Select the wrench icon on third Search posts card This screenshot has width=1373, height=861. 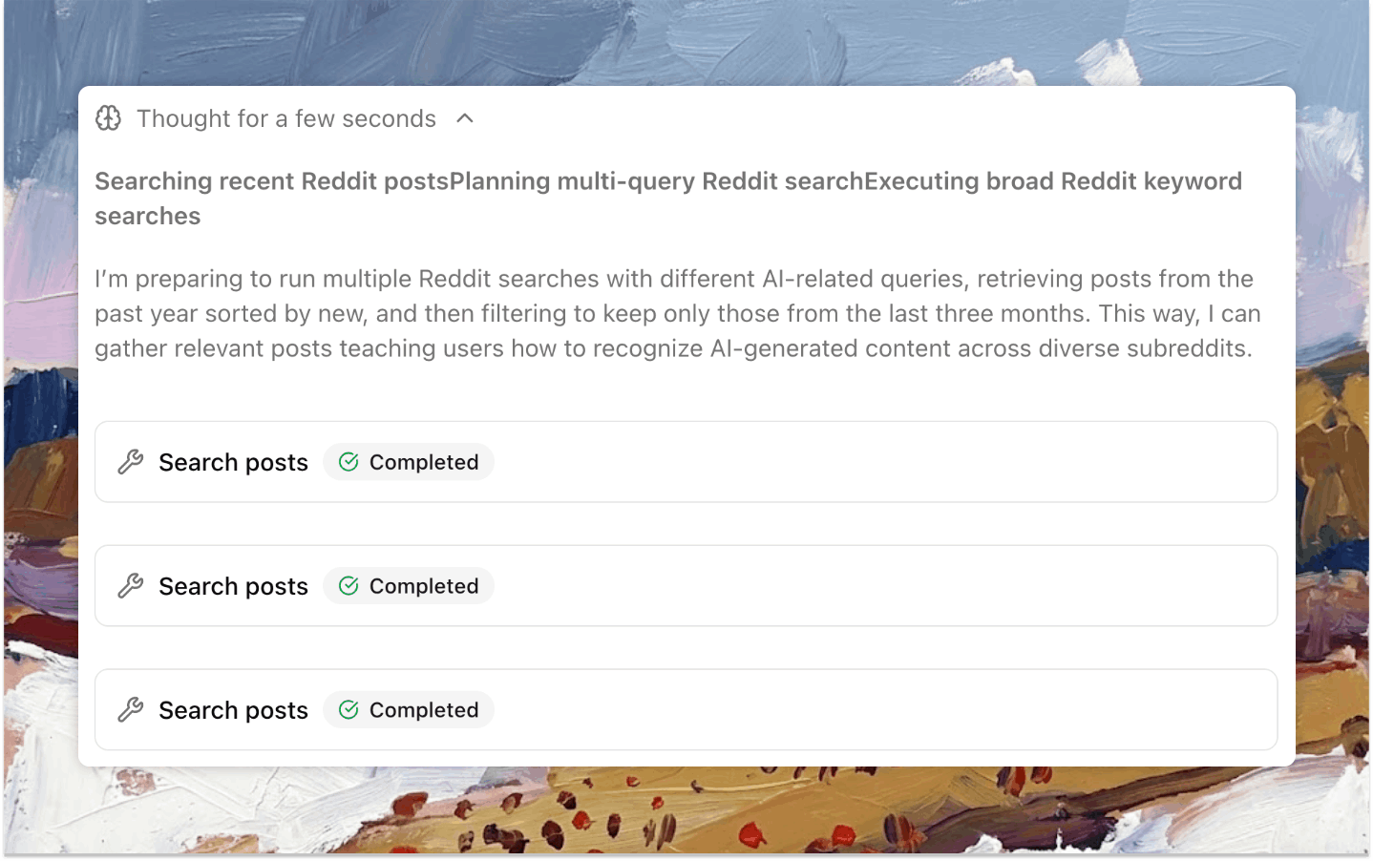pos(131,709)
